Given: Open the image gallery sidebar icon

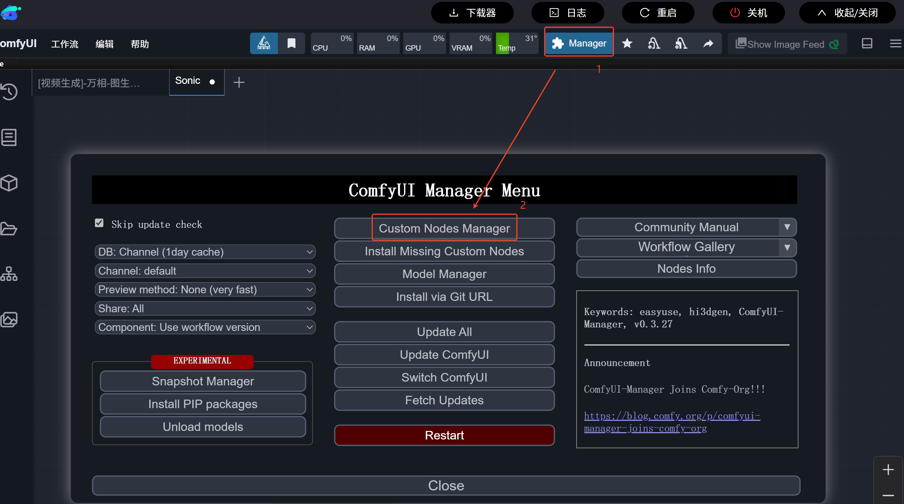Looking at the screenshot, I should tap(9, 320).
